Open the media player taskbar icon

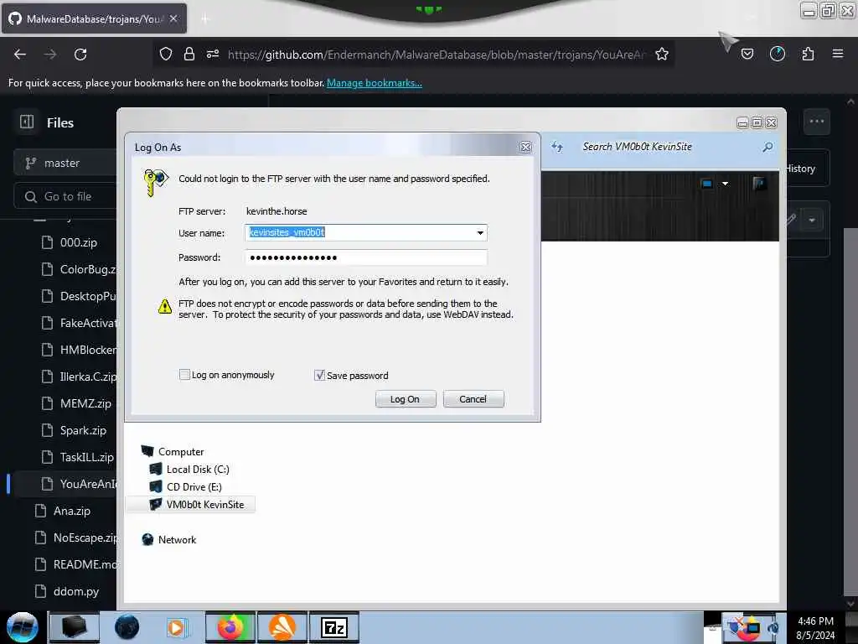pos(177,627)
